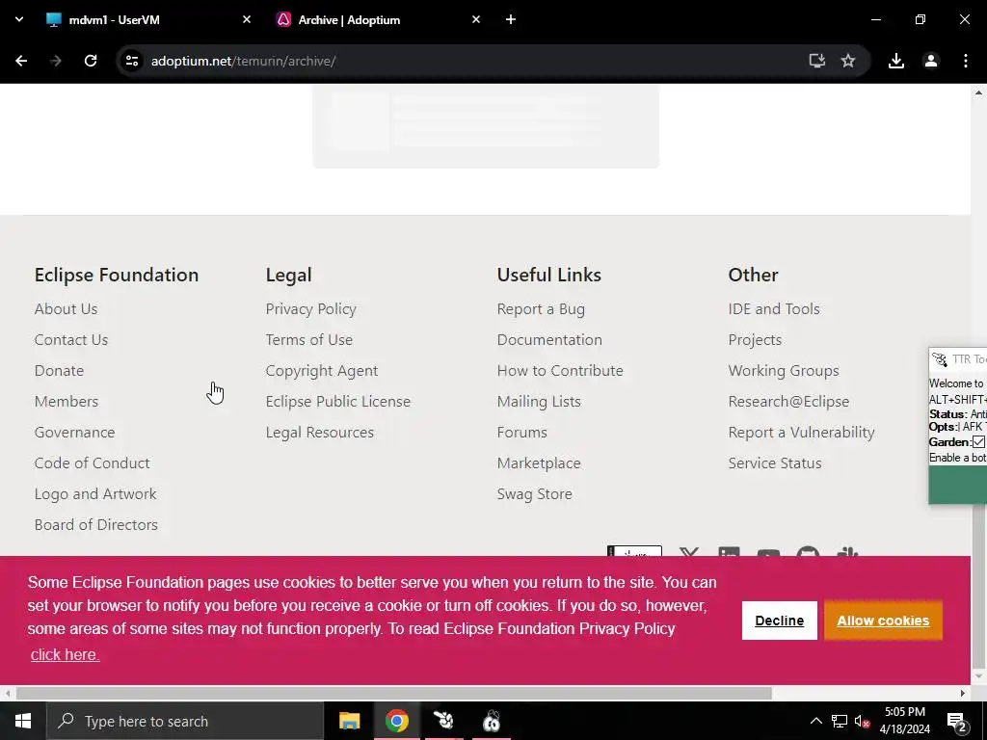Open the Chrome profile icon
This screenshot has height=740, width=987.
point(930,61)
